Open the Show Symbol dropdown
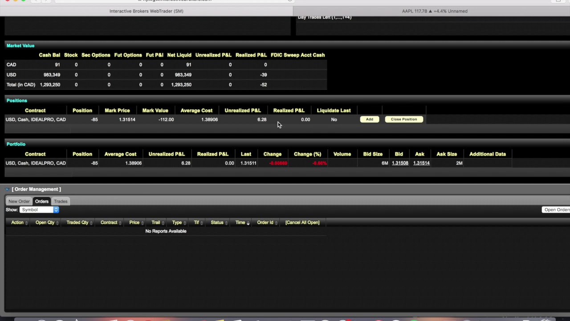This screenshot has width=570, height=321. coord(39,210)
